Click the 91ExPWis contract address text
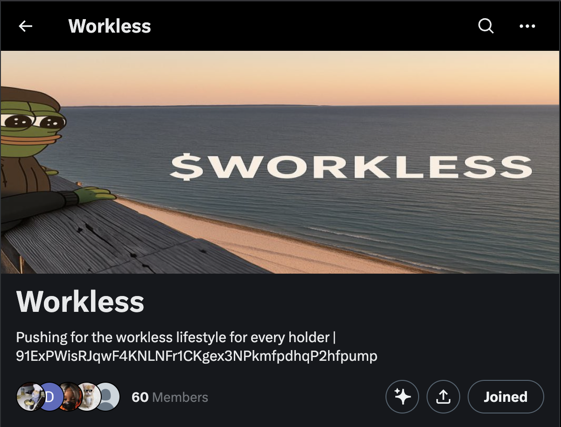Image resolution: width=561 pixels, height=427 pixels. pyautogui.click(x=196, y=356)
